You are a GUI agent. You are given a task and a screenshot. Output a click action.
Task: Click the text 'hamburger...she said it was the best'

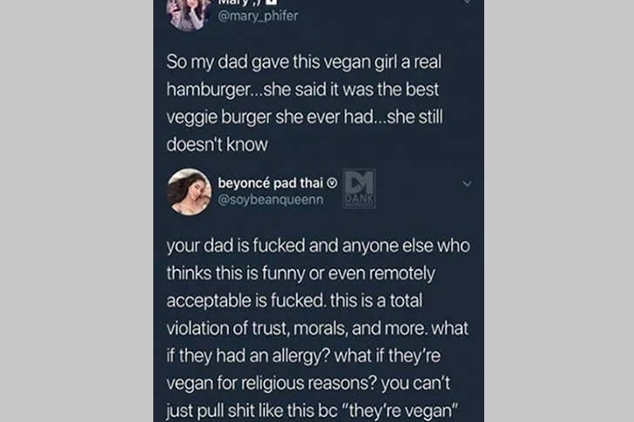click(302, 90)
